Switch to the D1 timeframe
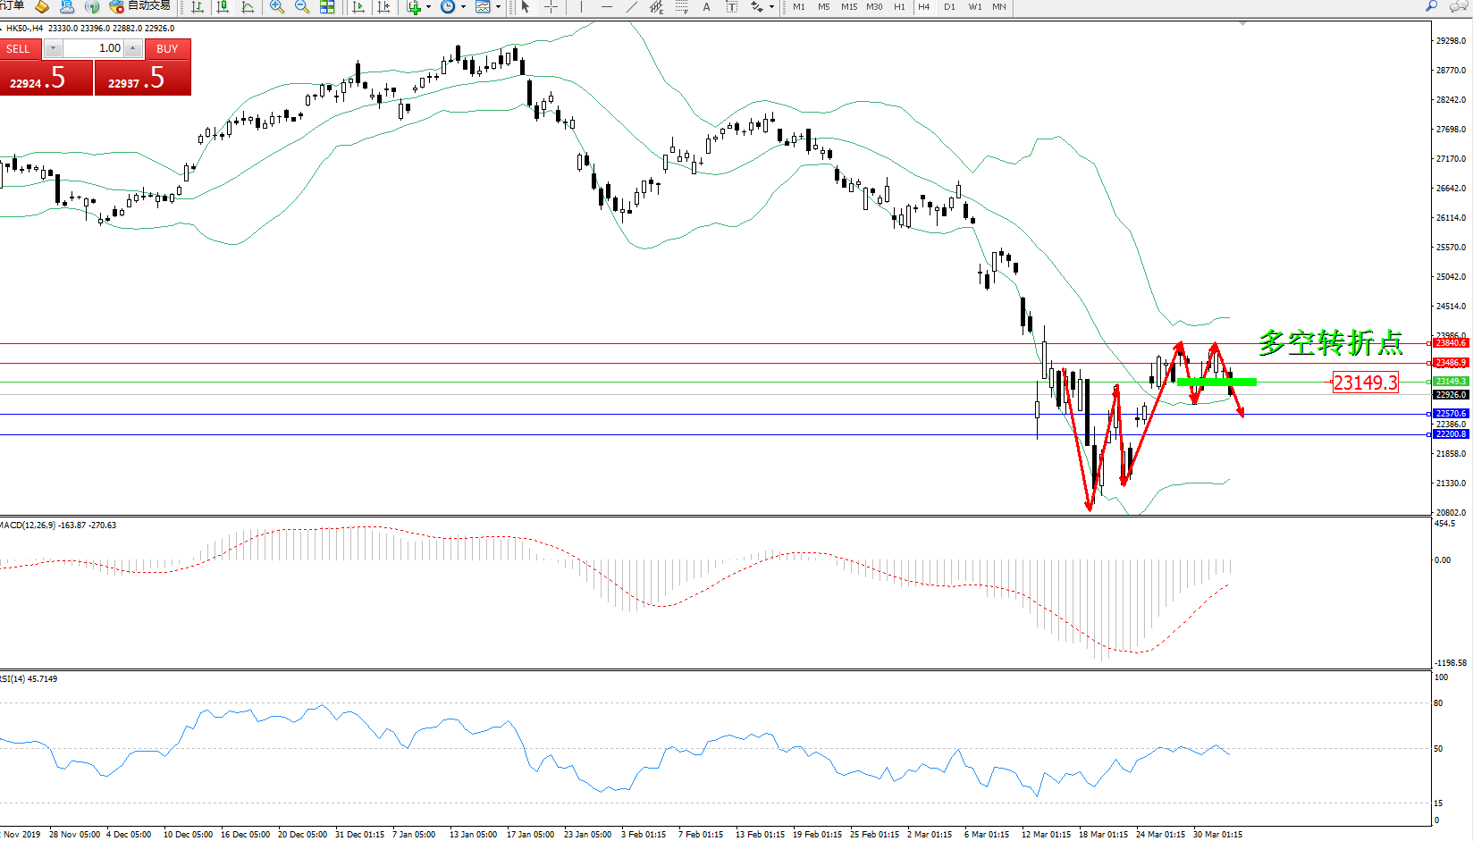The height and width of the screenshot is (841, 1473). (x=949, y=7)
